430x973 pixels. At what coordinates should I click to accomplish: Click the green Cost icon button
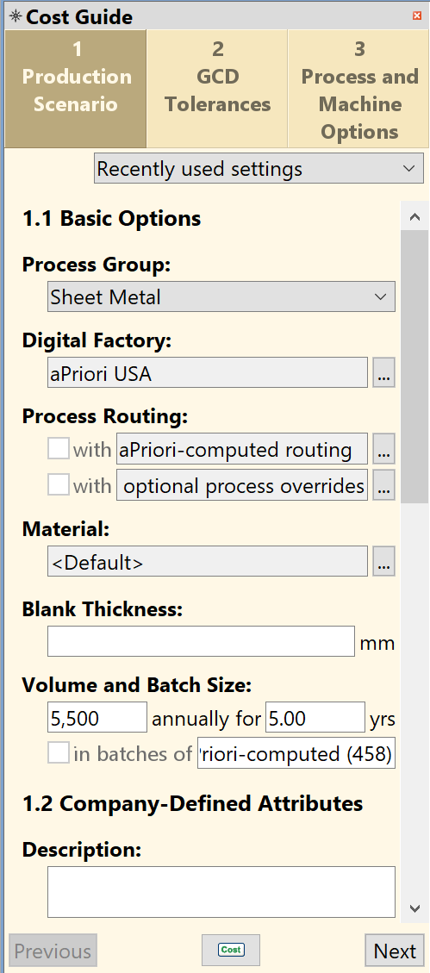click(231, 950)
